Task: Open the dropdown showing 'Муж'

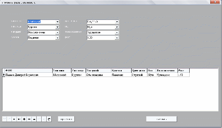Action: [117, 27]
